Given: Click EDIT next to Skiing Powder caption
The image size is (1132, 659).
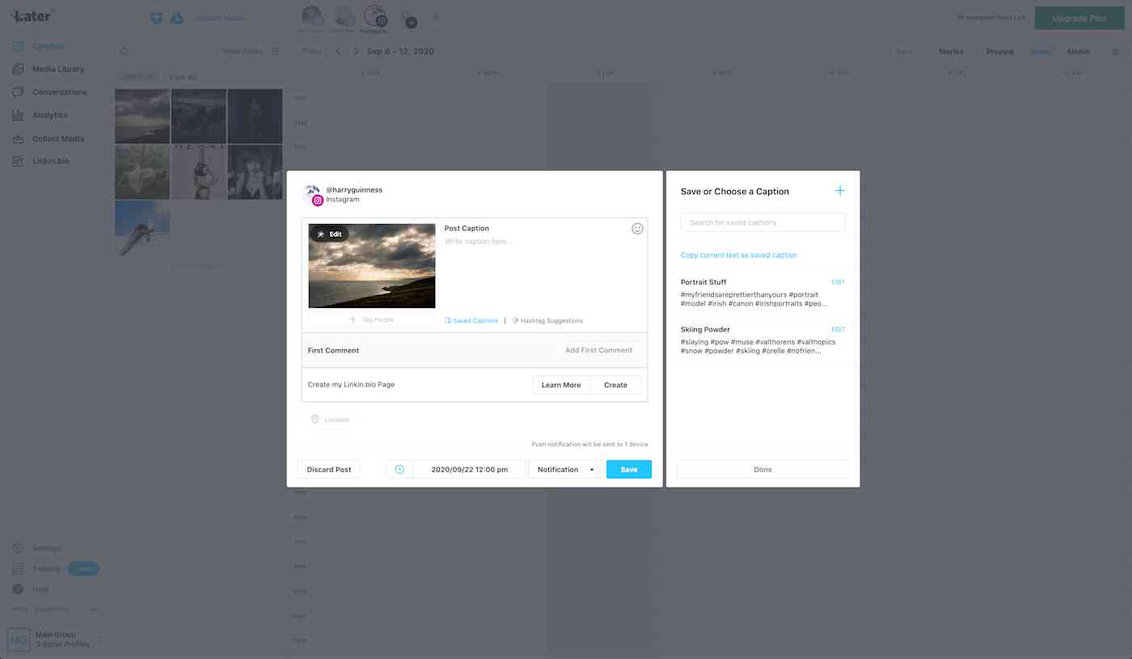Looking at the screenshot, I should point(838,329).
